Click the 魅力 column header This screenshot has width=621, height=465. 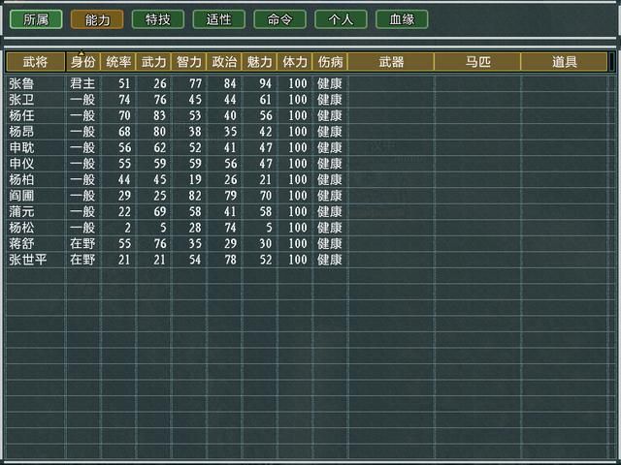click(x=259, y=62)
